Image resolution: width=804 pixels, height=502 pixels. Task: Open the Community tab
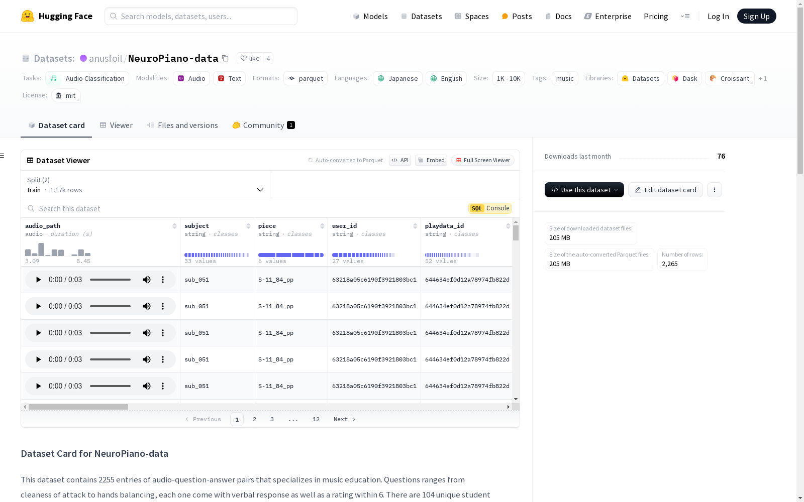coord(263,125)
